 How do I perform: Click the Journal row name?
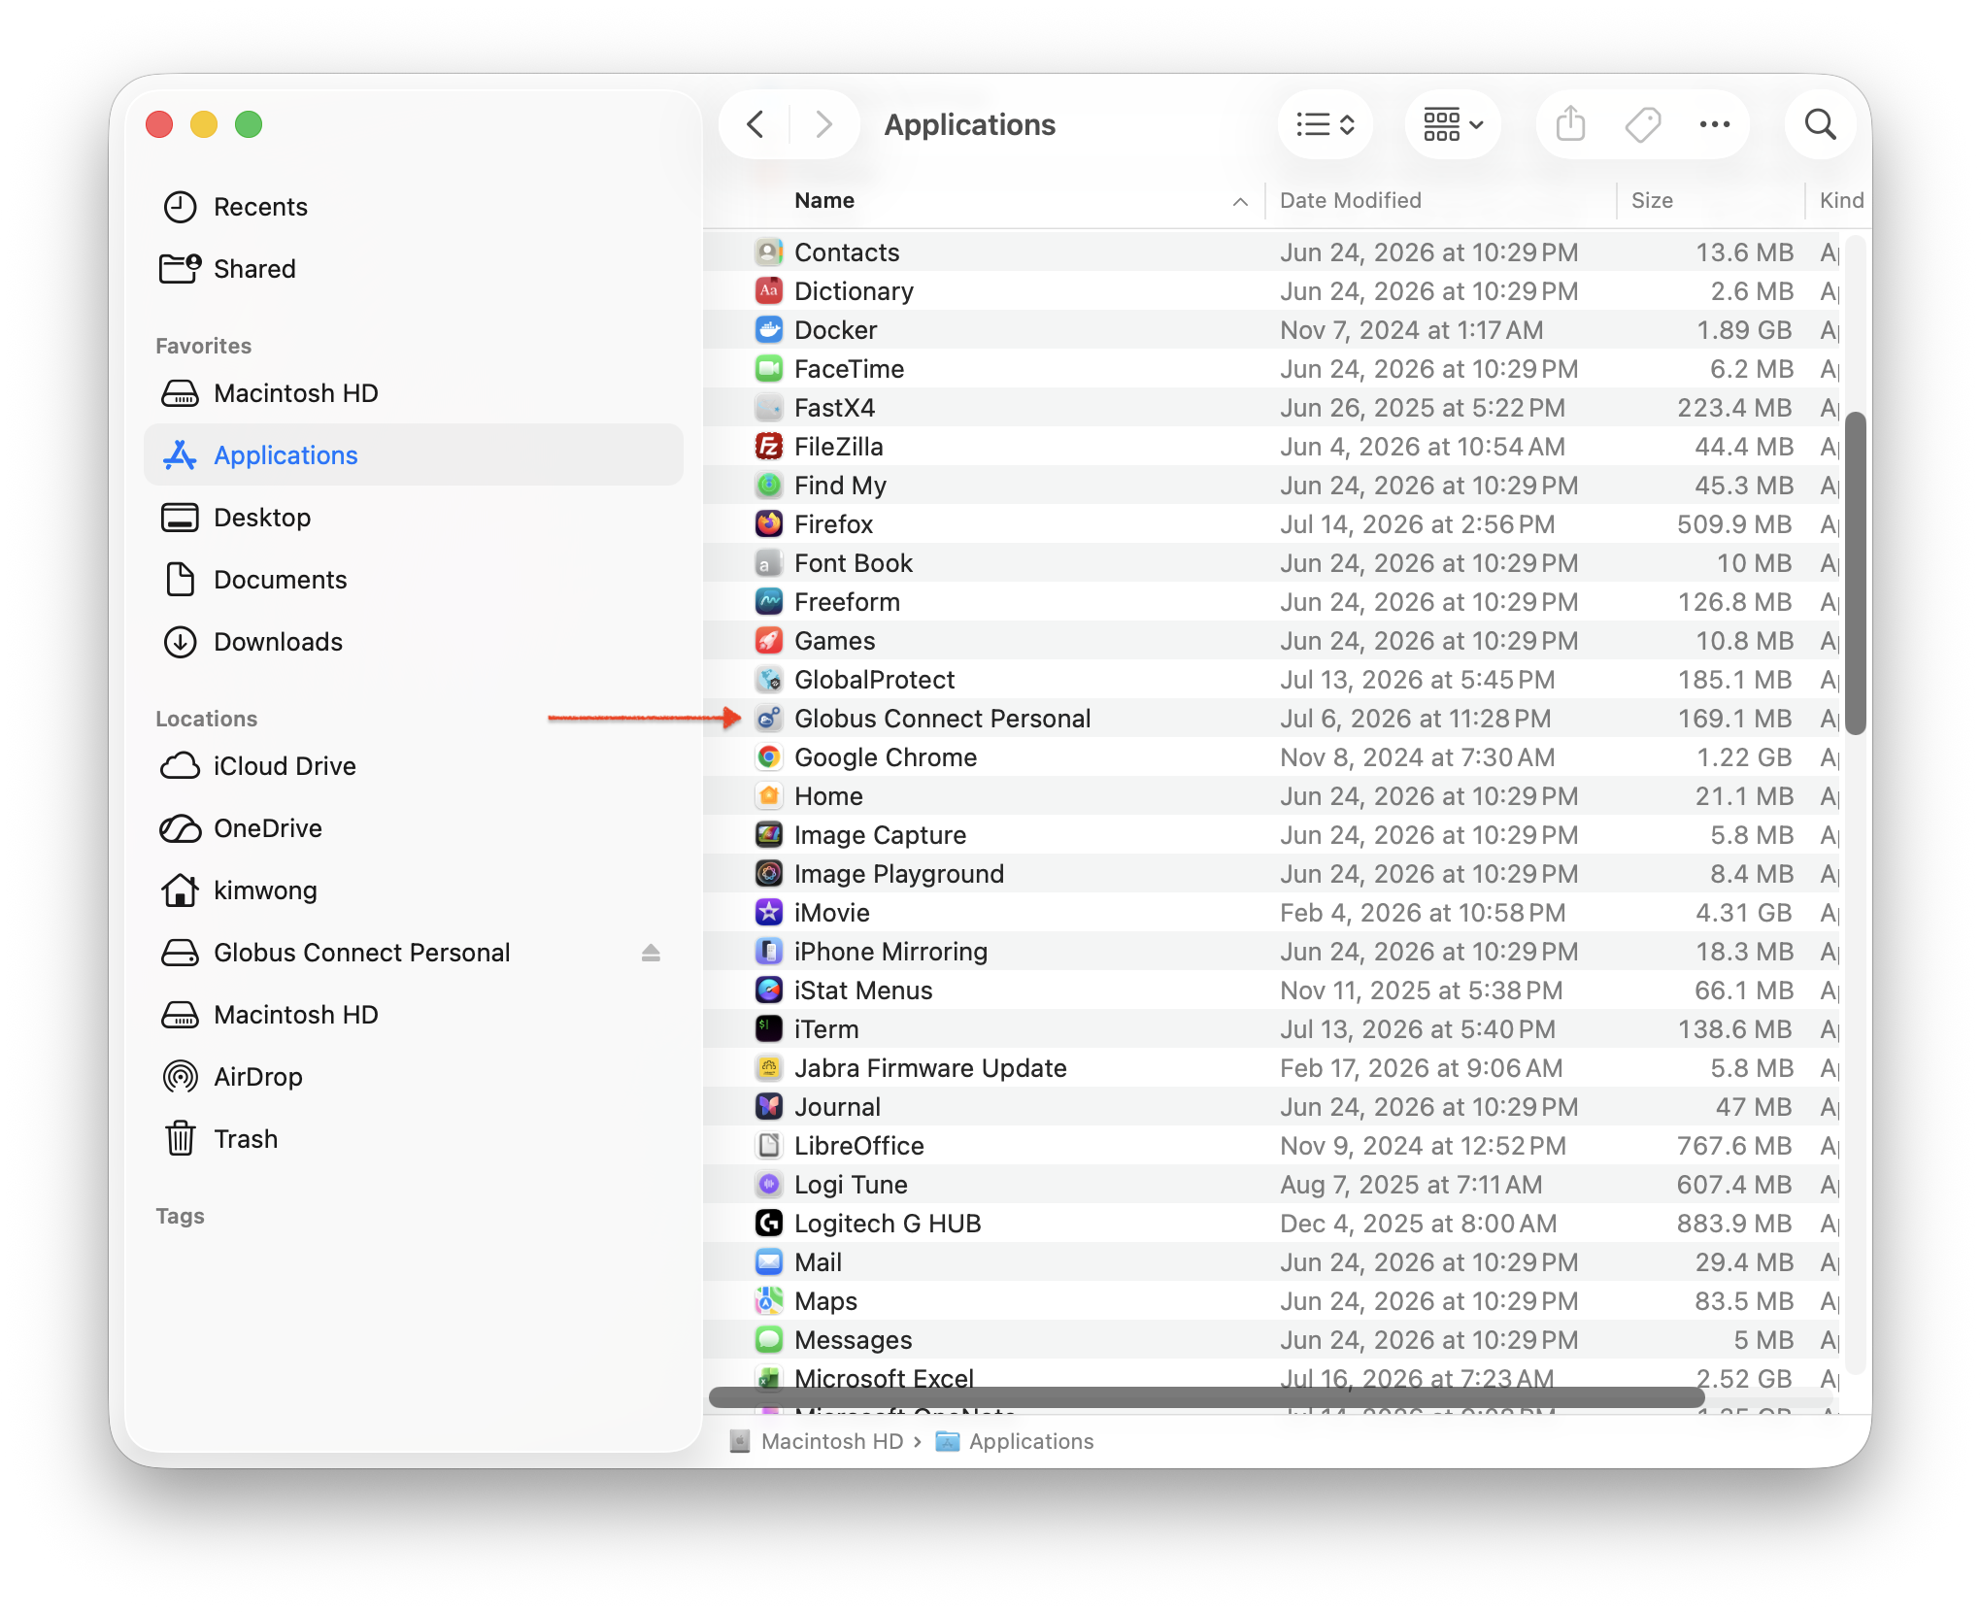(x=837, y=1107)
